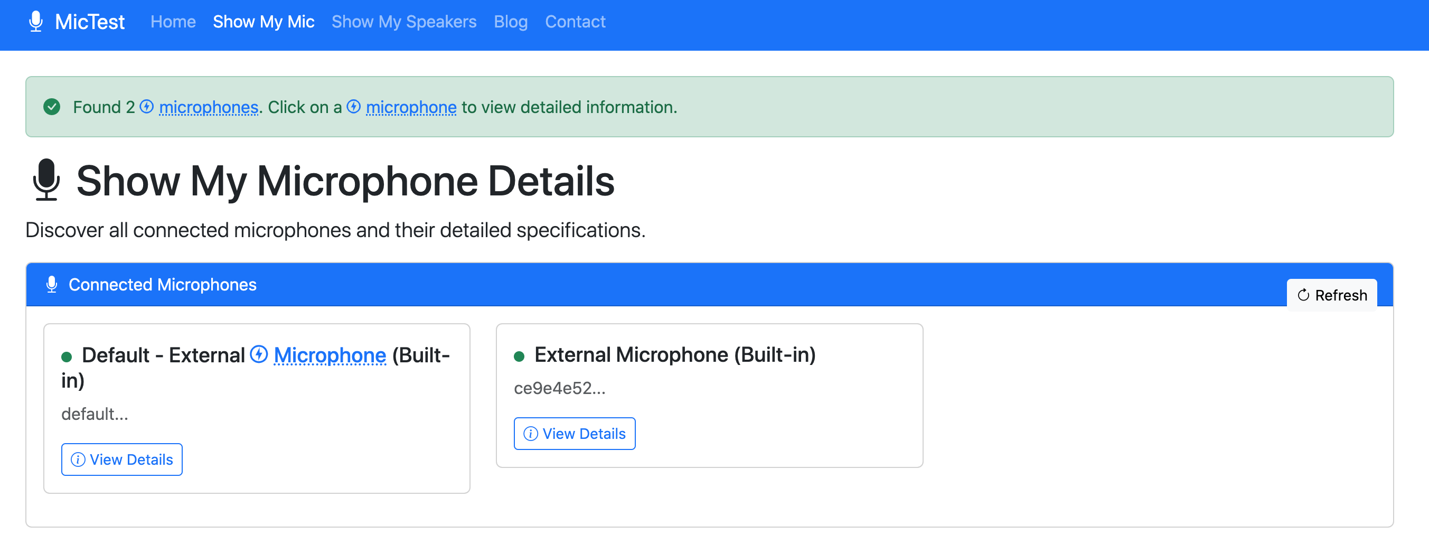The width and height of the screenshot is (1429, 544).
Task: Follow the singular "microphone" link in the alert
Action: [x=411, y=107]
